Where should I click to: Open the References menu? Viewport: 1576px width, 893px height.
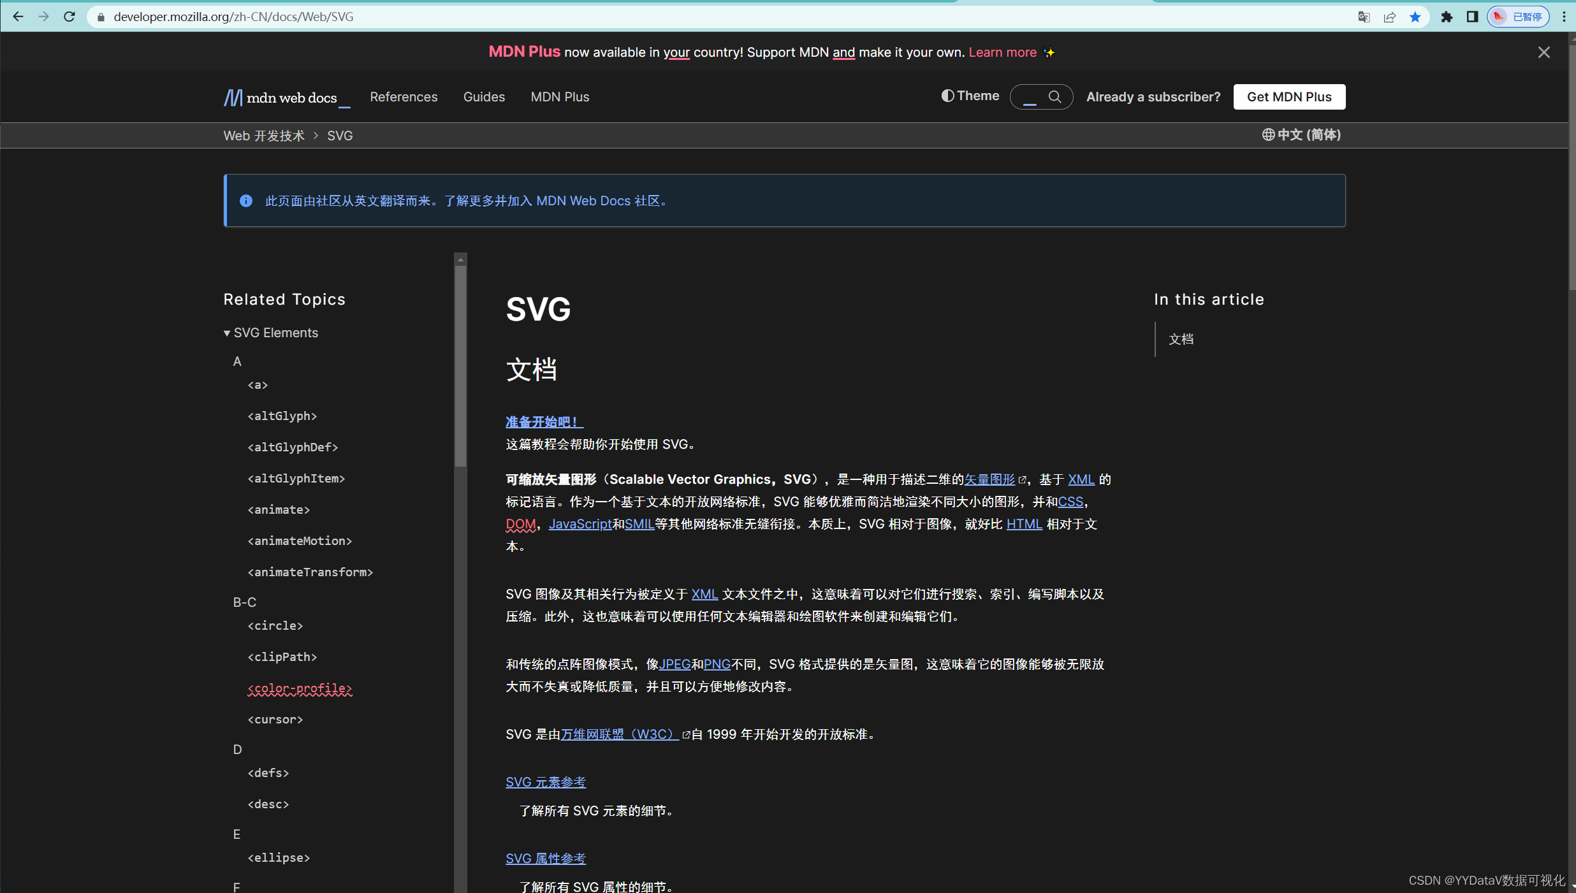(404, 97)
